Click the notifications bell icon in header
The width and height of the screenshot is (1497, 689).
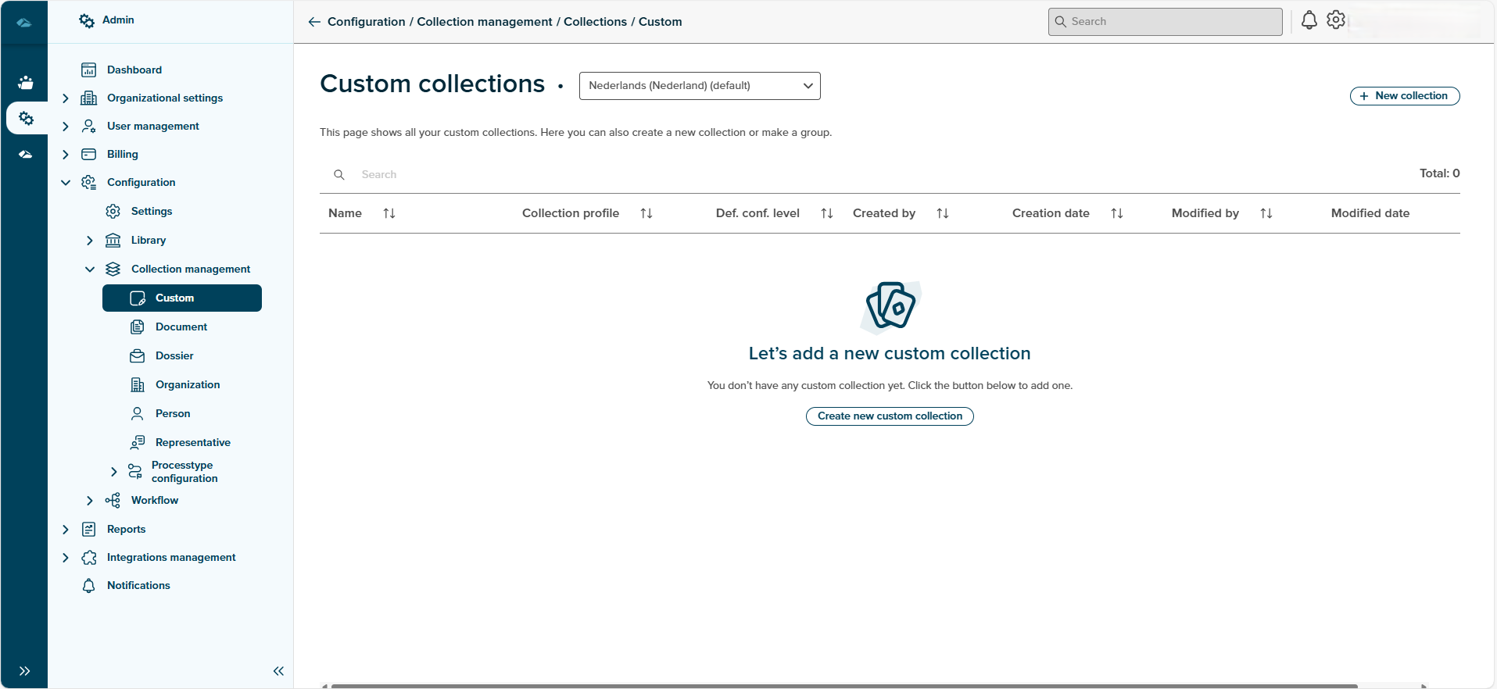(x=1309, y=21)
